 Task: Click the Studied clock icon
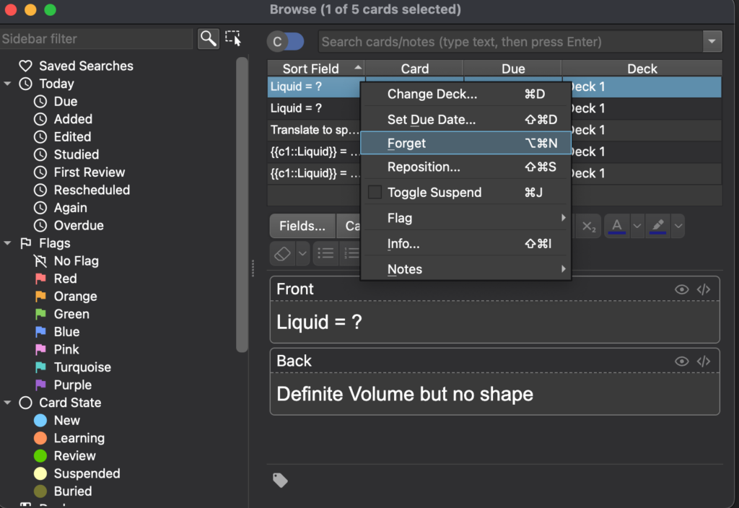pyautogui.click(x=40, y=154)
